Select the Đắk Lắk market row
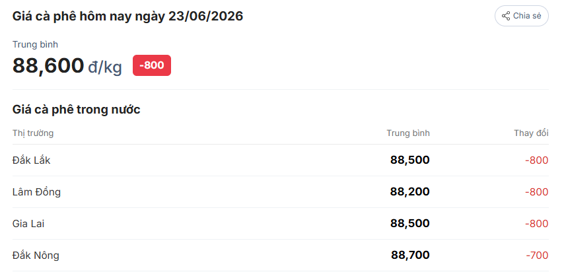 (x=280, y=160)
